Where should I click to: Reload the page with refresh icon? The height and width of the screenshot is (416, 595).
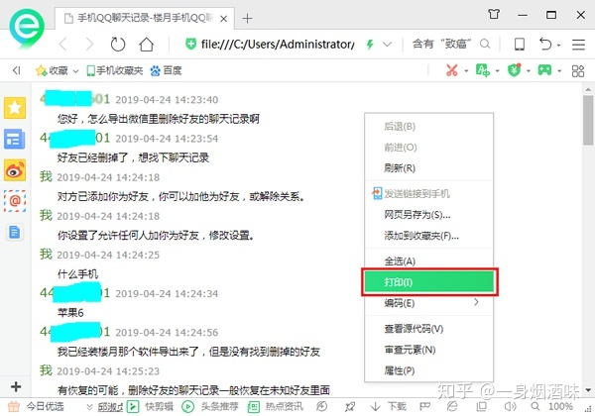(x=118, y=45)
